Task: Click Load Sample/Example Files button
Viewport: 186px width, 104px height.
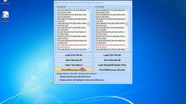Action: click(x=112, y=65)
